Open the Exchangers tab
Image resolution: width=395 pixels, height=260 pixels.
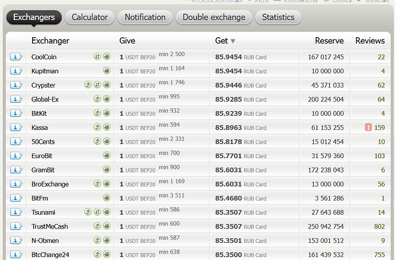click(x=34, y=17)
